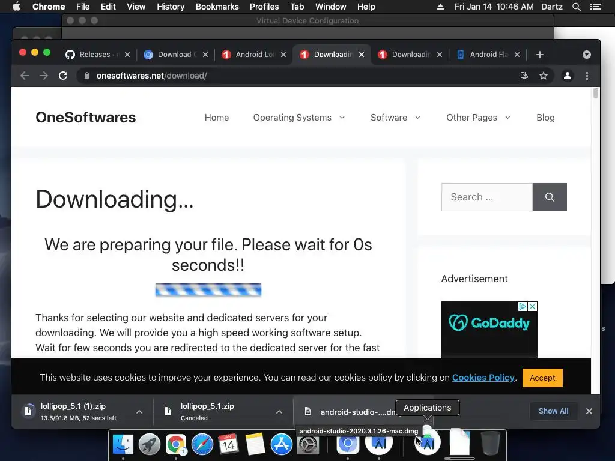The height and width of the screenshot is (461, 615).
Task: Open the Bookmarks menu
Action: pyautogui.click(x=217, y=7)
